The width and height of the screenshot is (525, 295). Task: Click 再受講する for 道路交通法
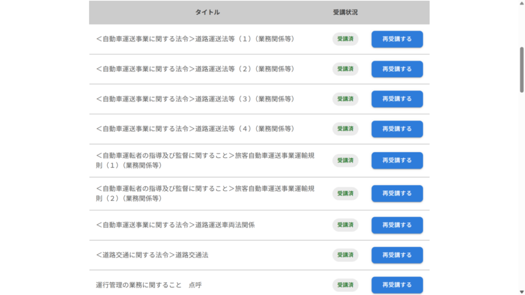[397, 255]
